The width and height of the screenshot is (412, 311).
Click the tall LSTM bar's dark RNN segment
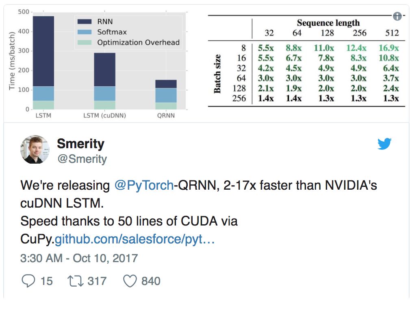point(43,51)
